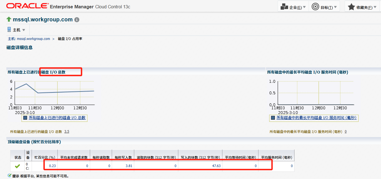
Task: Open the Favorites (收藏夹) star icon
Action: coord(351,7)
